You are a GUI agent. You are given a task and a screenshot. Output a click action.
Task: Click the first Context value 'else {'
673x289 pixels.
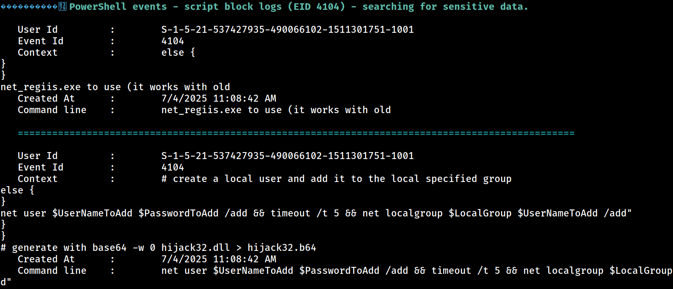click(178, 52)
